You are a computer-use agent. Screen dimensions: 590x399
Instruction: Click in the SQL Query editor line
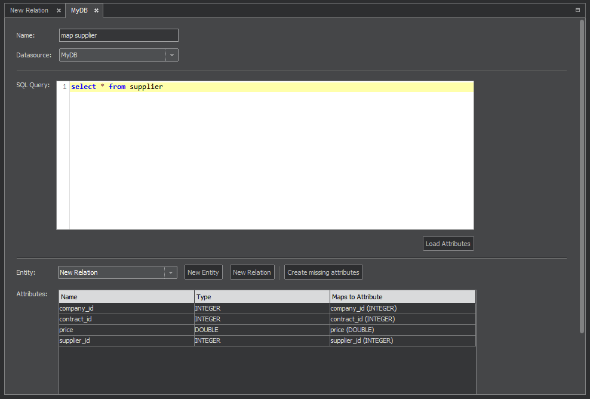[x=269, y=87]
